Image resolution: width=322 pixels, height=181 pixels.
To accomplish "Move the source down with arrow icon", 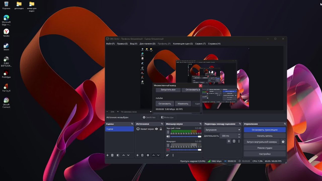I will point(158,155).
